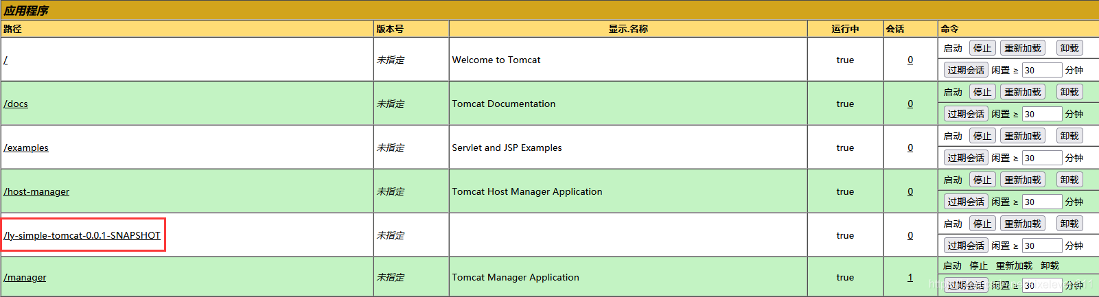Select the Tomcat Documentation display name

pyautogui.click(x=504, y=104)
